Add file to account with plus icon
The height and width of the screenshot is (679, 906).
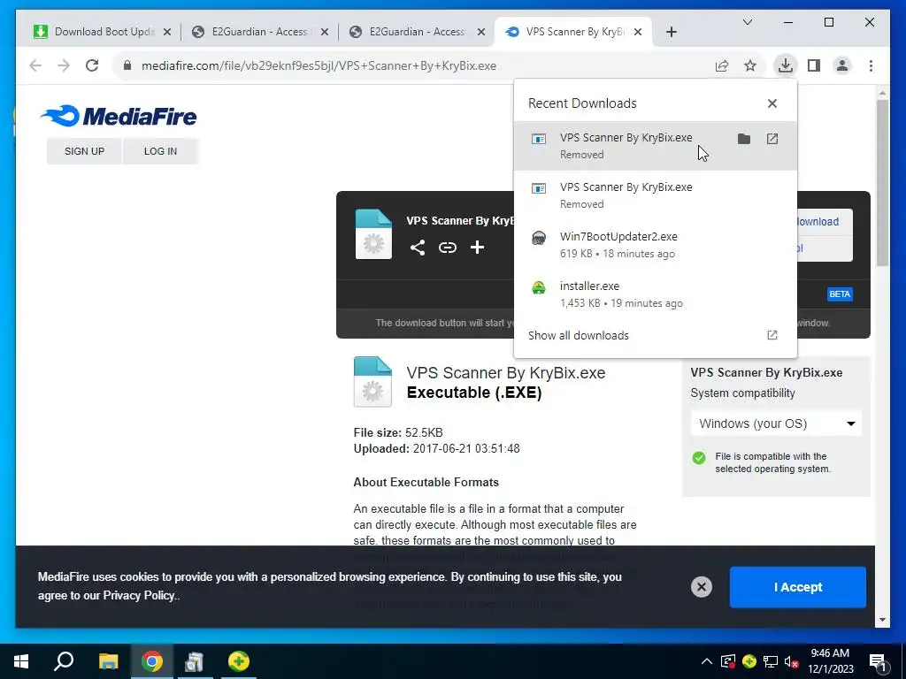pyautogui.click(x=477, y=248)
